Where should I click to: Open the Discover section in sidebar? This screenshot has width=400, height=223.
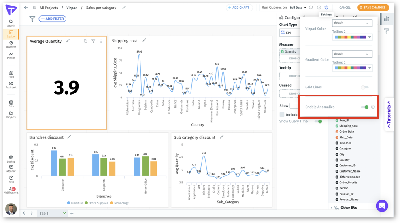tap(11, 44)
